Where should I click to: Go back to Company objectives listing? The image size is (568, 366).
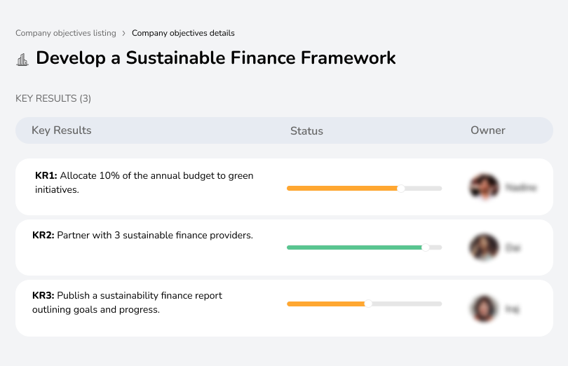pos(66,33)
